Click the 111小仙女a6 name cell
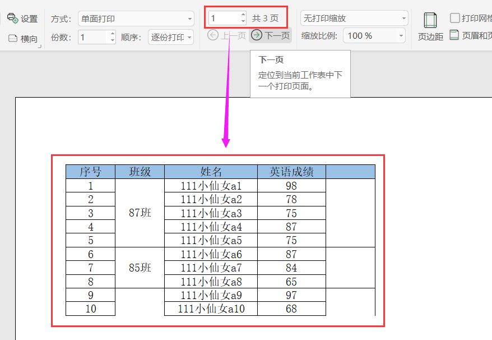Image resolution: width=492 pixels, height=340 pixels. [211, 254]
